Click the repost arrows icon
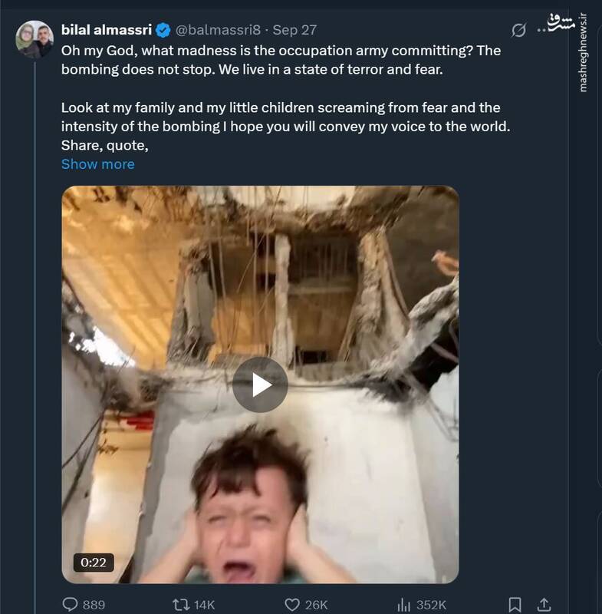 pos(181,605)
